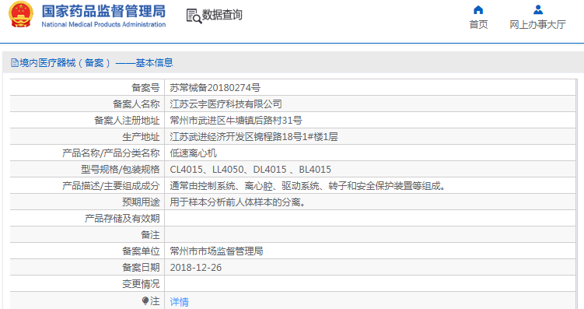Open 网上办事大厅 text link
Viewport: 584px width, 309px height.
538,25
